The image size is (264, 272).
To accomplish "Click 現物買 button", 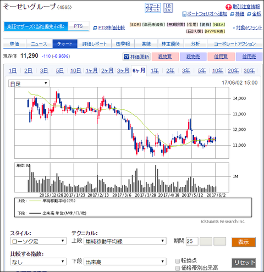I will [x=165, y=57].
